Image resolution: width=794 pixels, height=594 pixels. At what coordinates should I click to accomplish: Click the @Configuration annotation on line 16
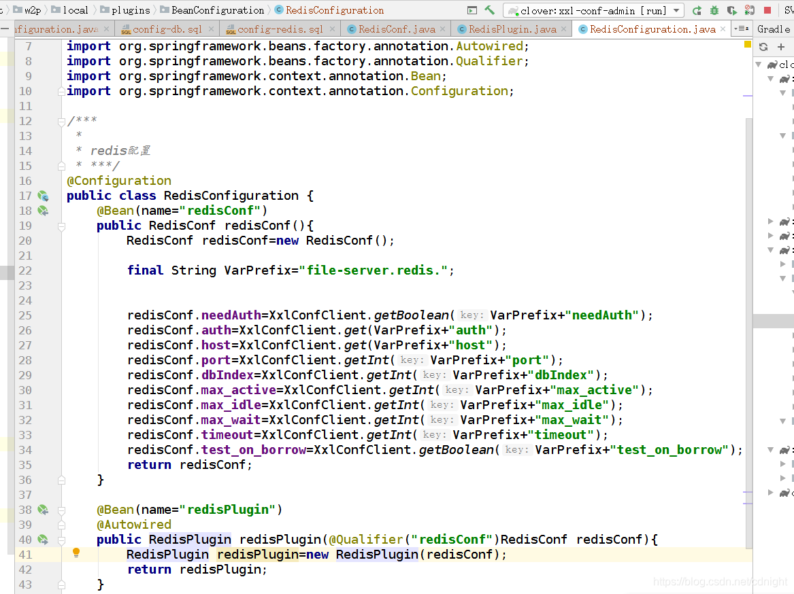[119, 181]
